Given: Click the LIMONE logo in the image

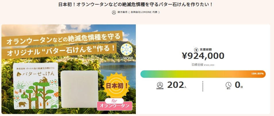Looking at the screenshot, I should pos(126,51).
